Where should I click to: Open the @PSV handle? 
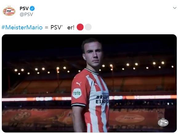(x=26, y=14)
